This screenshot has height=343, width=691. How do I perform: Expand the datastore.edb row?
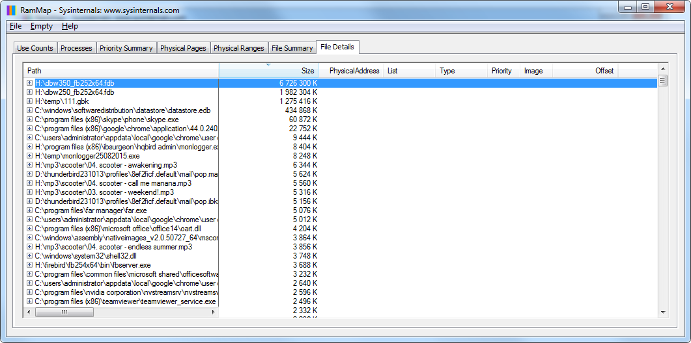click(x=29, y=110)
